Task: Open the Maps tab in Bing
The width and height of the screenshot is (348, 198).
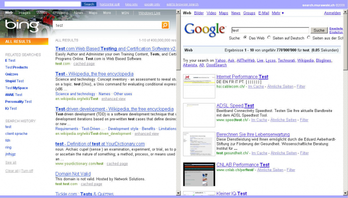Action: tap(93, 13)
